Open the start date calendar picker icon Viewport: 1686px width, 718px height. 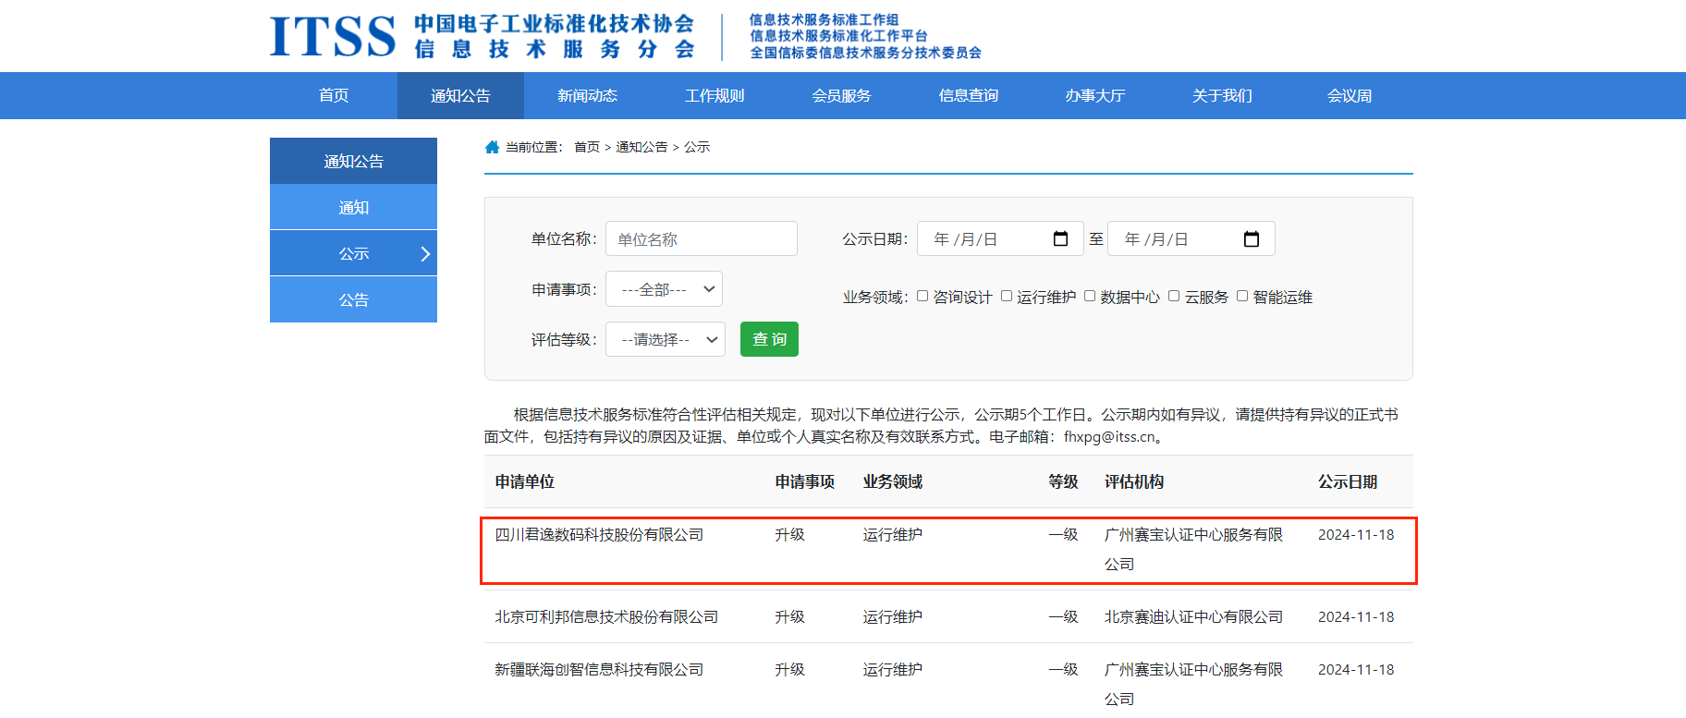1060,239
